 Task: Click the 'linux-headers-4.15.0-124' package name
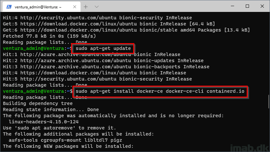tap(44, 122)
